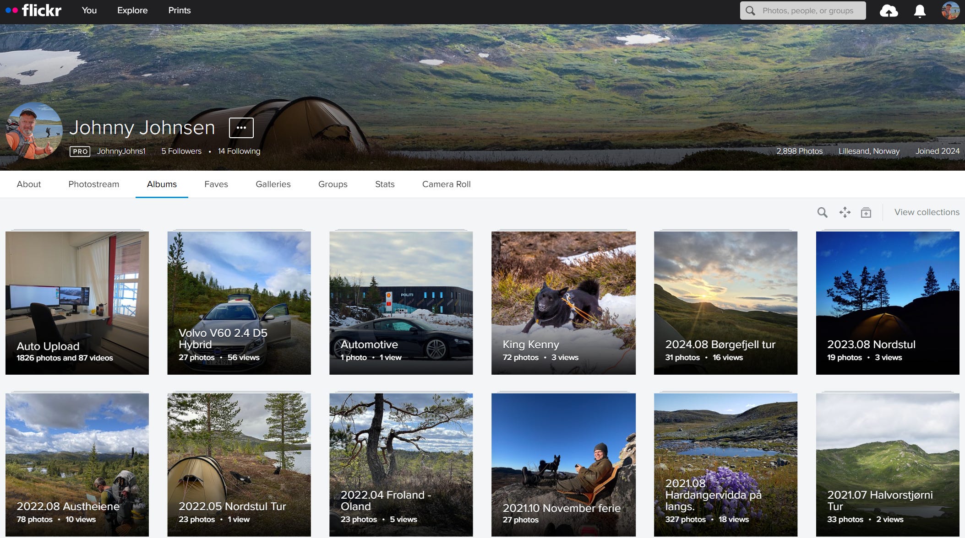
Task: Open the You menu
Action: (x=89, y=10)
